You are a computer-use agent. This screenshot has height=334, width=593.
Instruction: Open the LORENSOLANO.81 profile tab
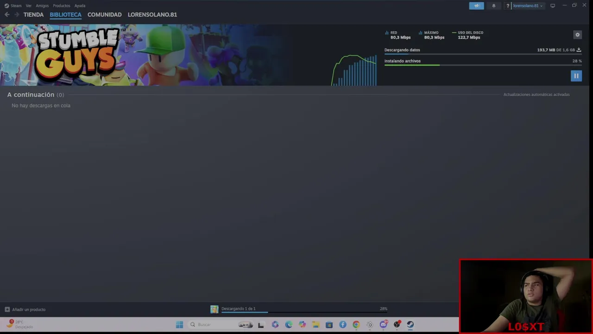point(152,14)
